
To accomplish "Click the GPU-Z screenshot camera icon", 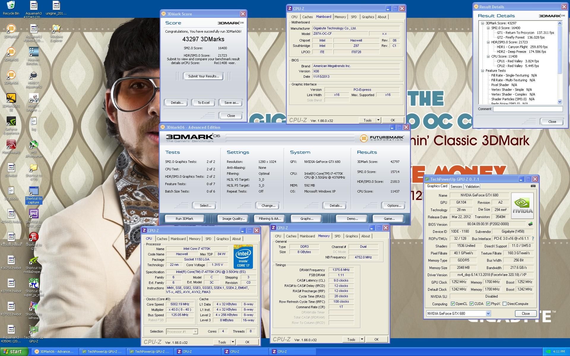I will point(533,186).
